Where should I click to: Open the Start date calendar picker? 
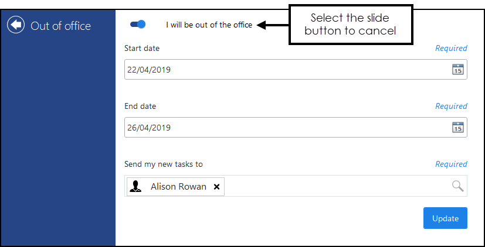[457, 70]
